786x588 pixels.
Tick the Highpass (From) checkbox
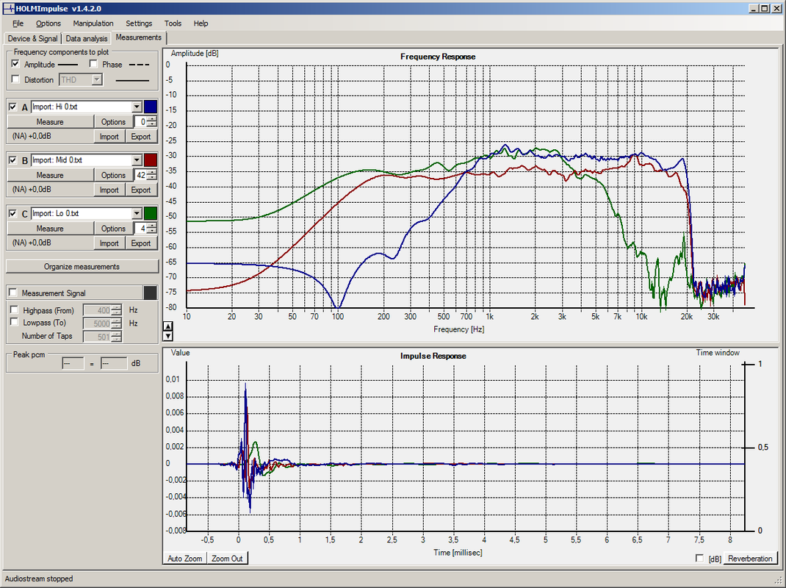click(14, 310)
